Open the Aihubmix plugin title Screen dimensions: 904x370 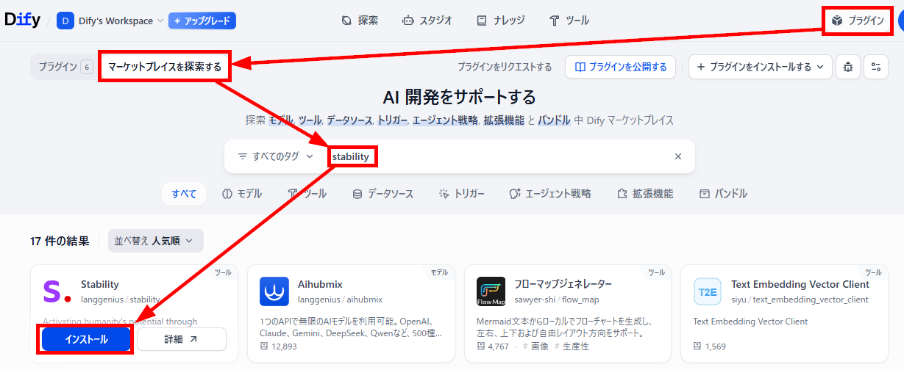320,284
